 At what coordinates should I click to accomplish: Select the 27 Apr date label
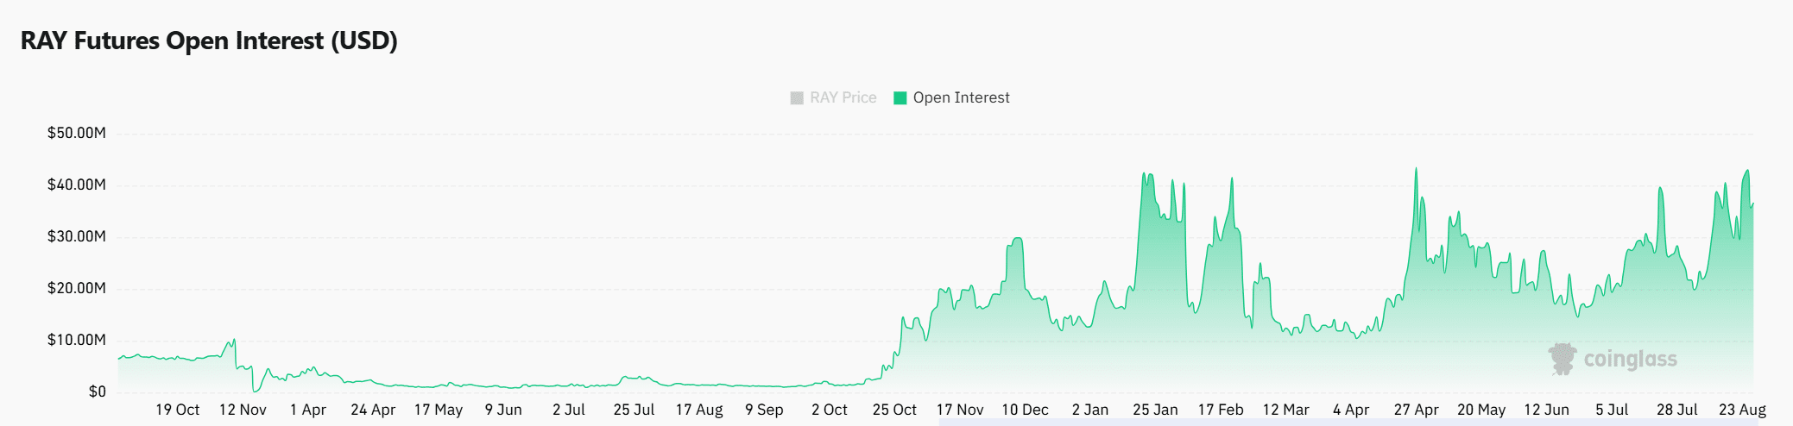click(x=1416, y=410)
